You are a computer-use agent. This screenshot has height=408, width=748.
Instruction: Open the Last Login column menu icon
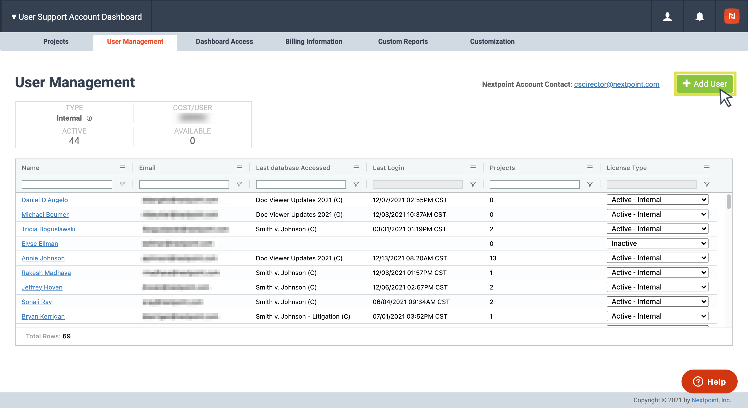473,167
